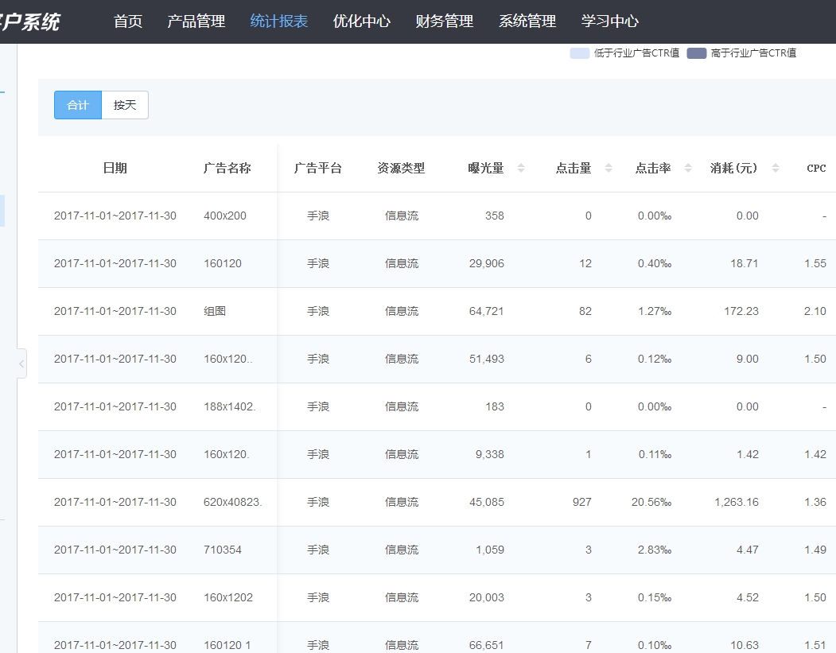Open the 系统管理 menu
This screenshot has width=836, height=653.
pyautogui.click(x=527, y=21)
